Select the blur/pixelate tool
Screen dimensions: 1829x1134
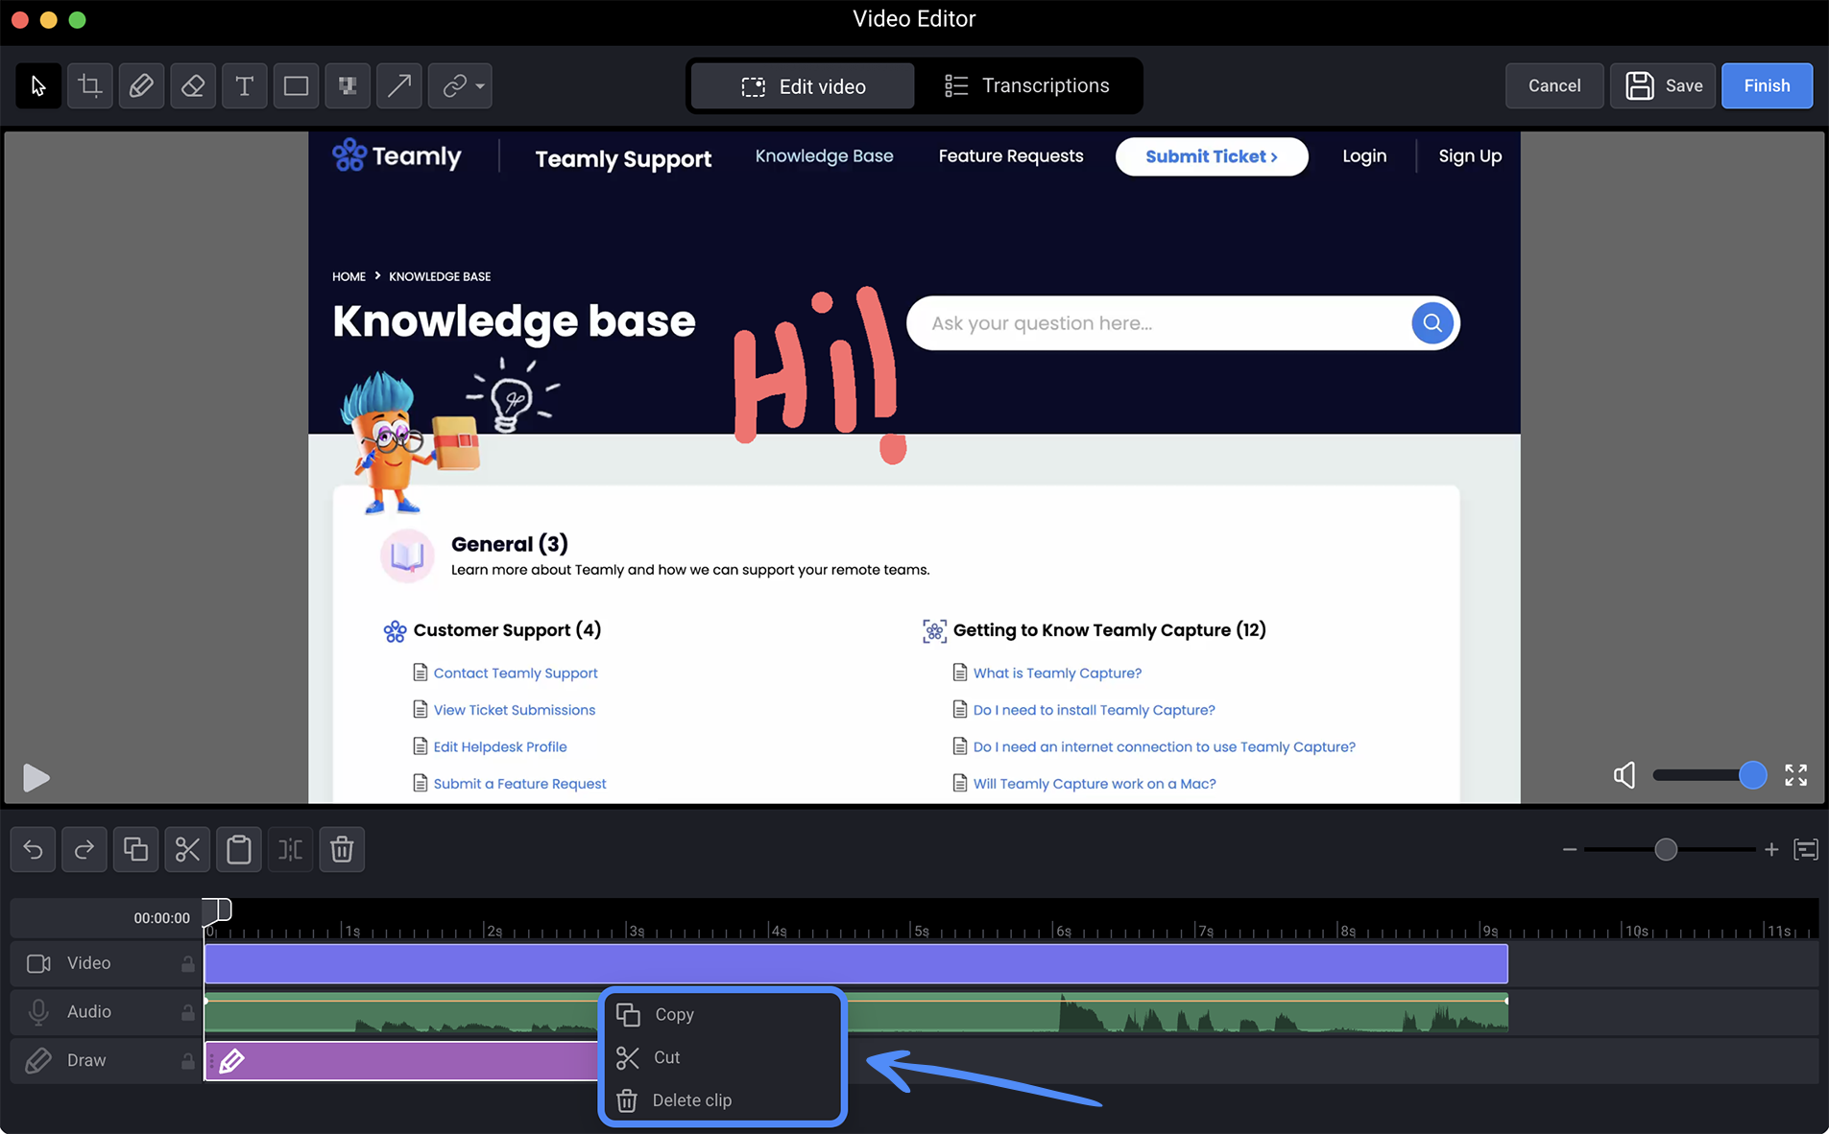coord(348,86)
